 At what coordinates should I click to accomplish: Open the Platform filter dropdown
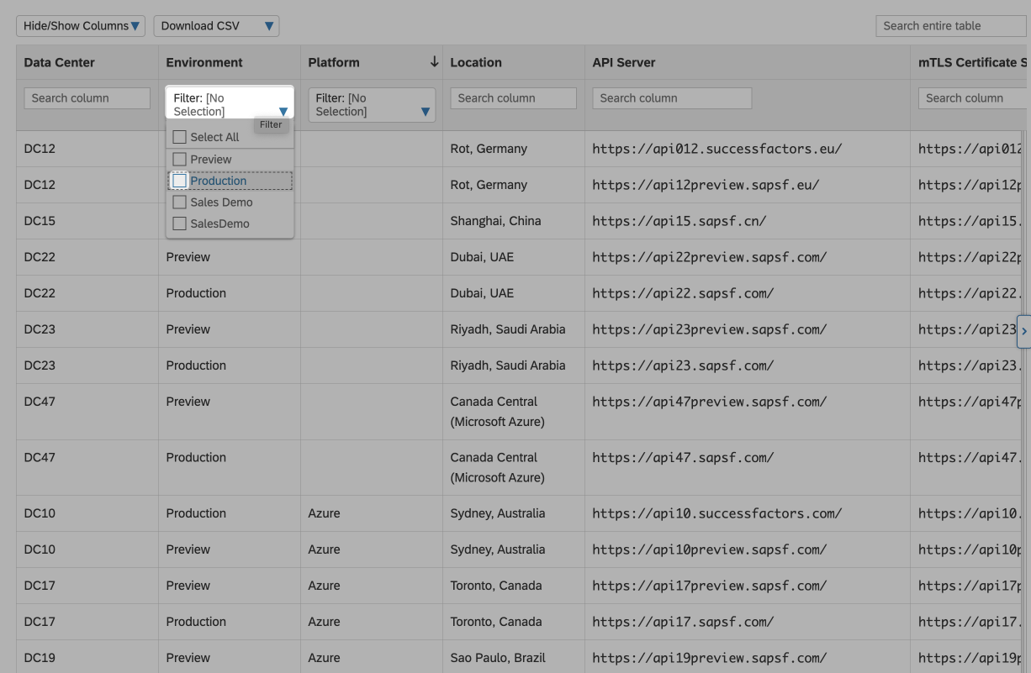(x=372, y=105)
